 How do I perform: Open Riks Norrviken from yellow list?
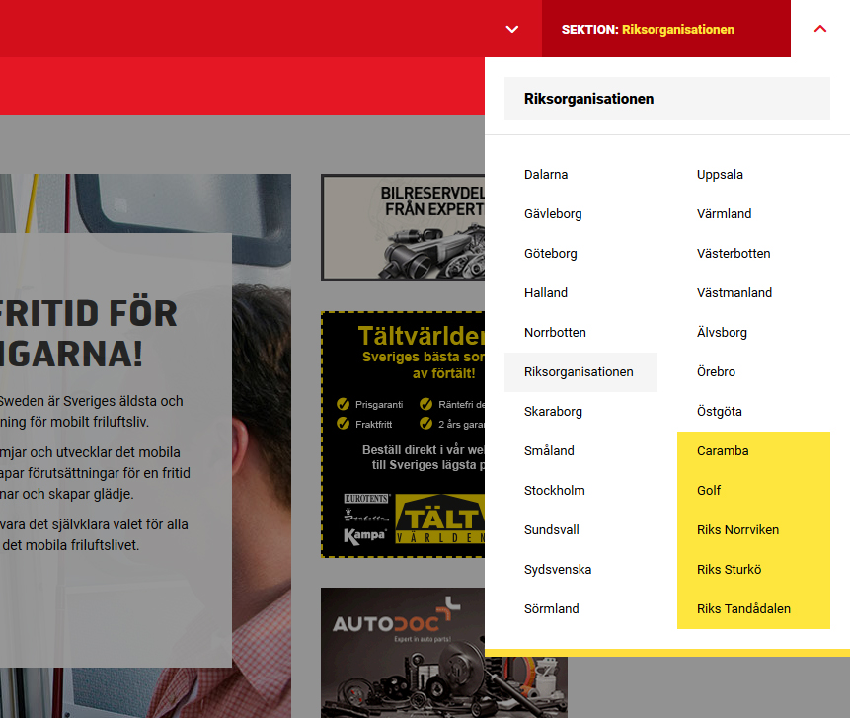[737, 530]
